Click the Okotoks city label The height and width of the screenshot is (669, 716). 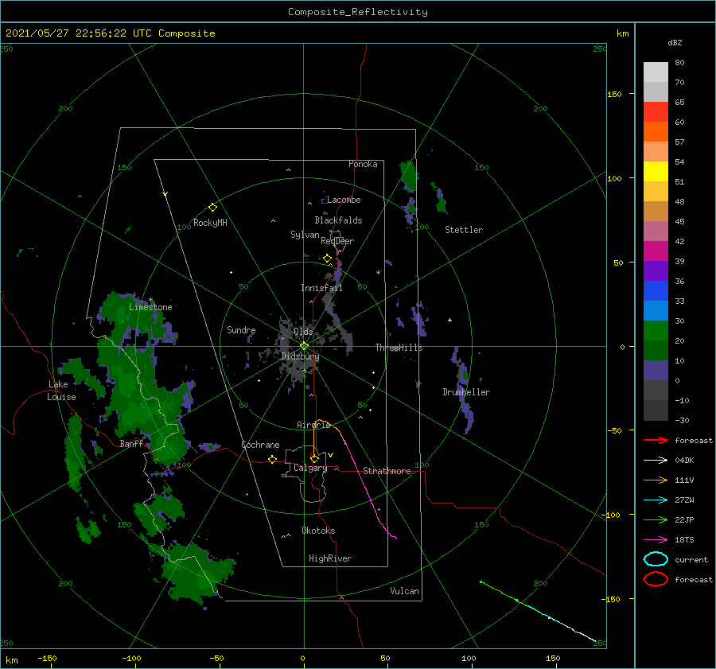click(318, 531)
